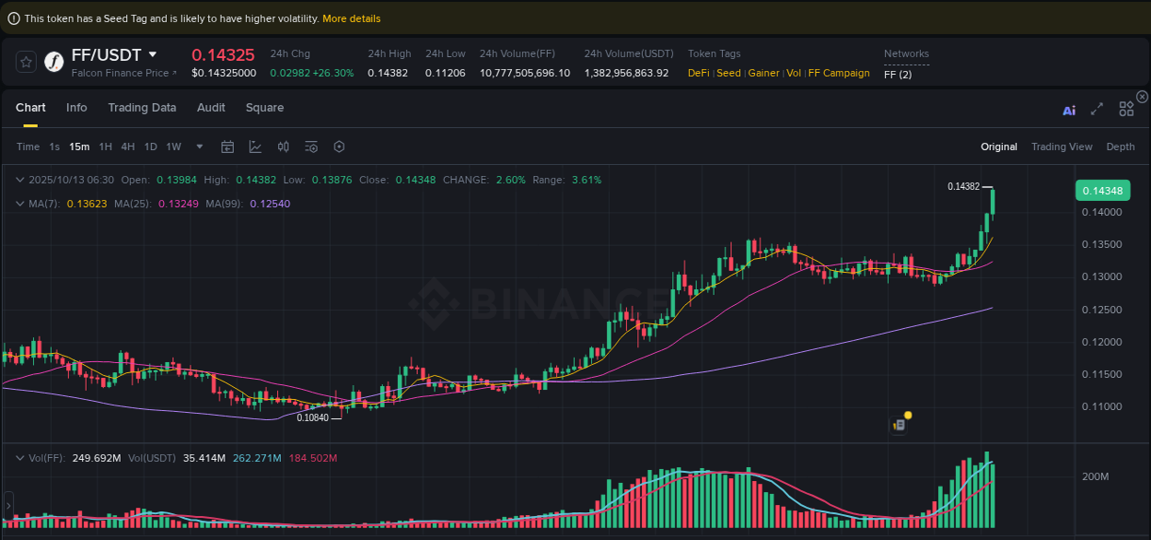This screenshot has width=1151, height=540.
Task: Open the indicators list icon
Action: (x=310, y=147)
